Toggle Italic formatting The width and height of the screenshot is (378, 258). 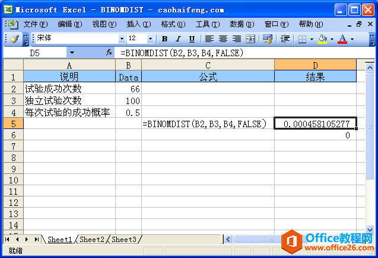coord(178,38)
